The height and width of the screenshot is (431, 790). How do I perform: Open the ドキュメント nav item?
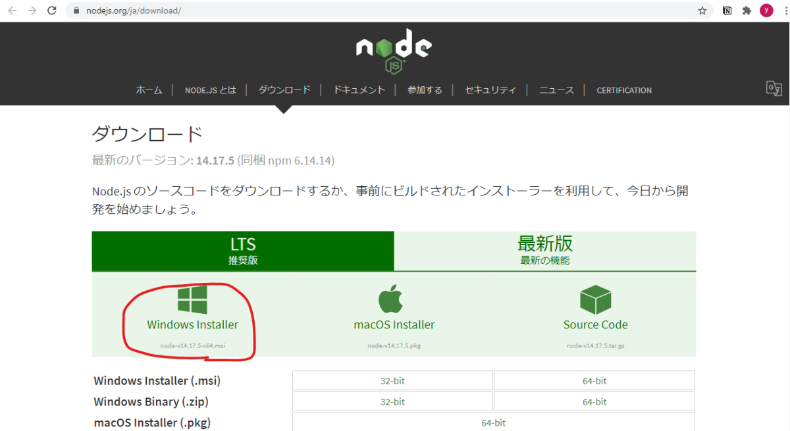359,90
